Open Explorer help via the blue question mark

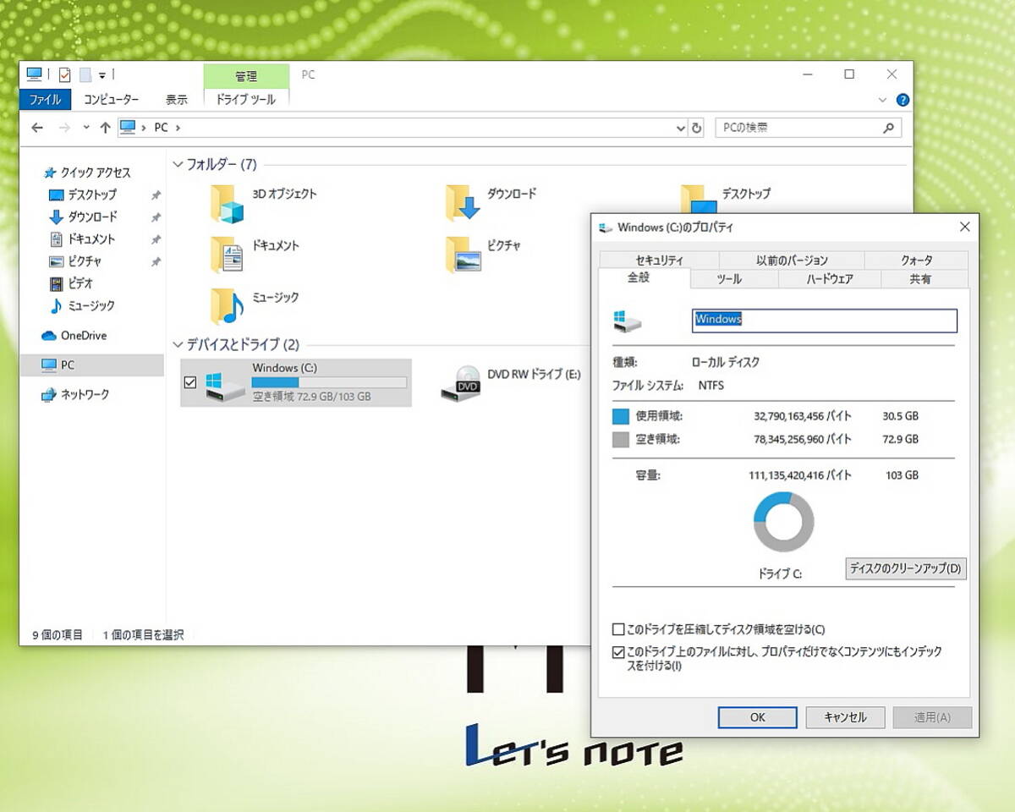click(x=903, y=99)
